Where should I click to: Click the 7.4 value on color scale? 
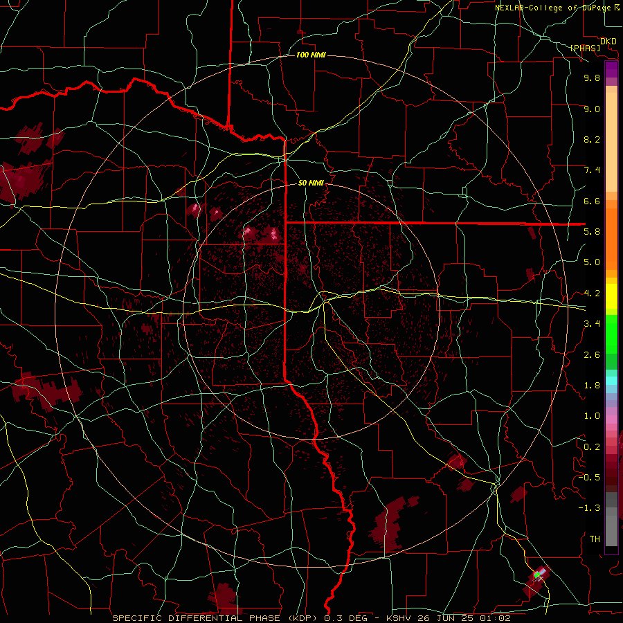(x=592, y=170)
